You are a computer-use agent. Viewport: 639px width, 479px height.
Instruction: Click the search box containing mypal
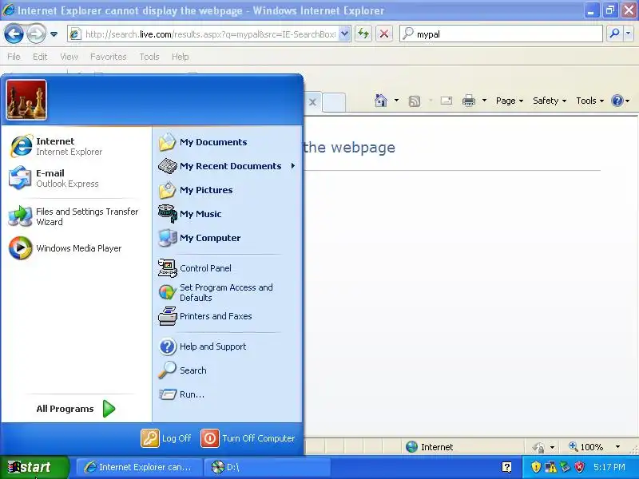(x=502, y=34)
